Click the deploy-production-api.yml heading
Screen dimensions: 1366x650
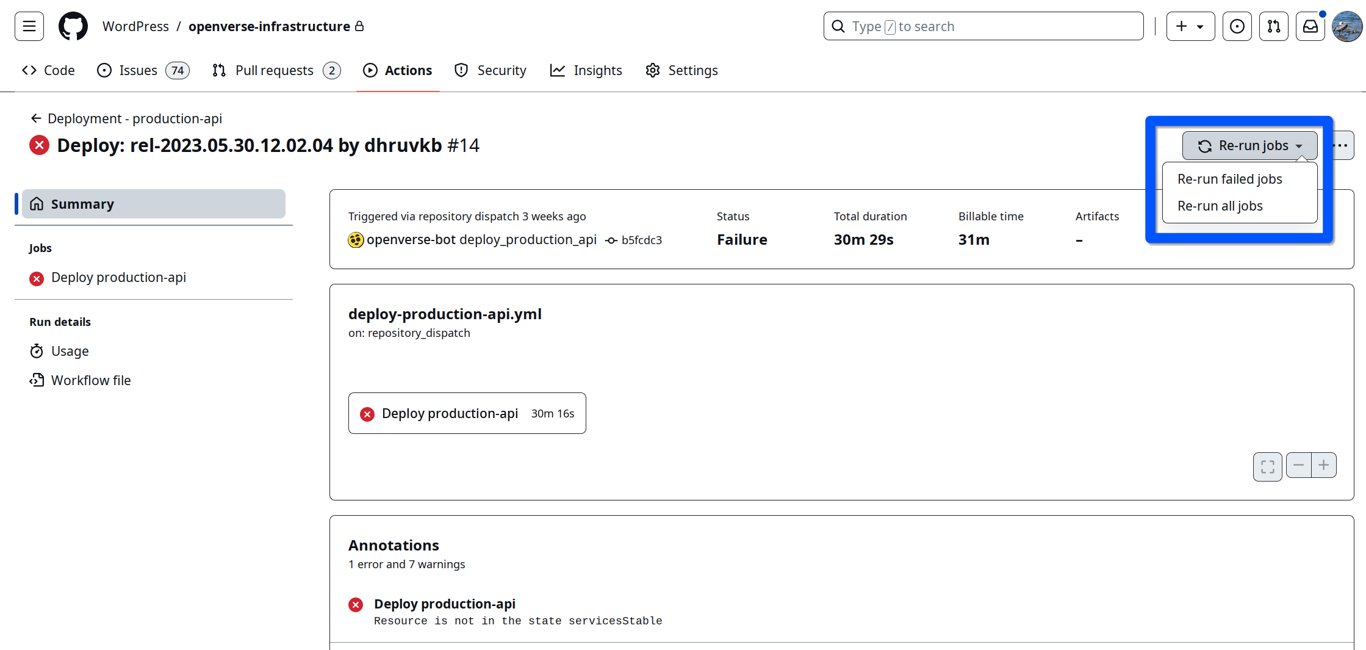[445, 314]
